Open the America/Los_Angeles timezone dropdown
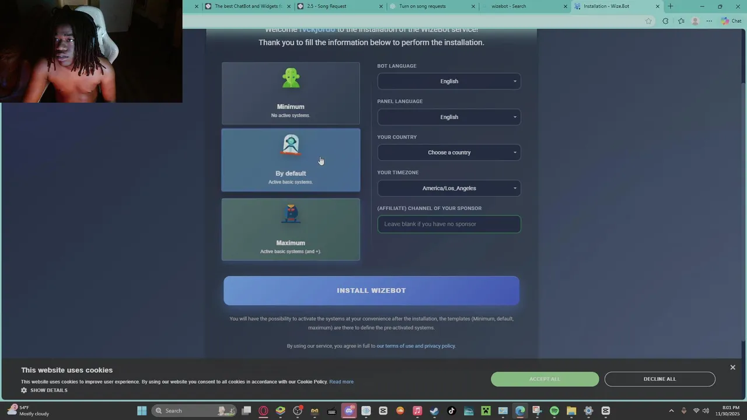This screenshot has width=747, height=420. coord(449,188)
